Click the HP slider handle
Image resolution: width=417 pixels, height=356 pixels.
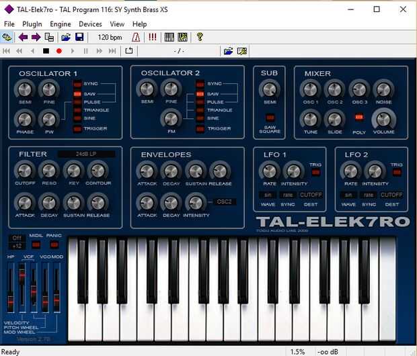10,302
